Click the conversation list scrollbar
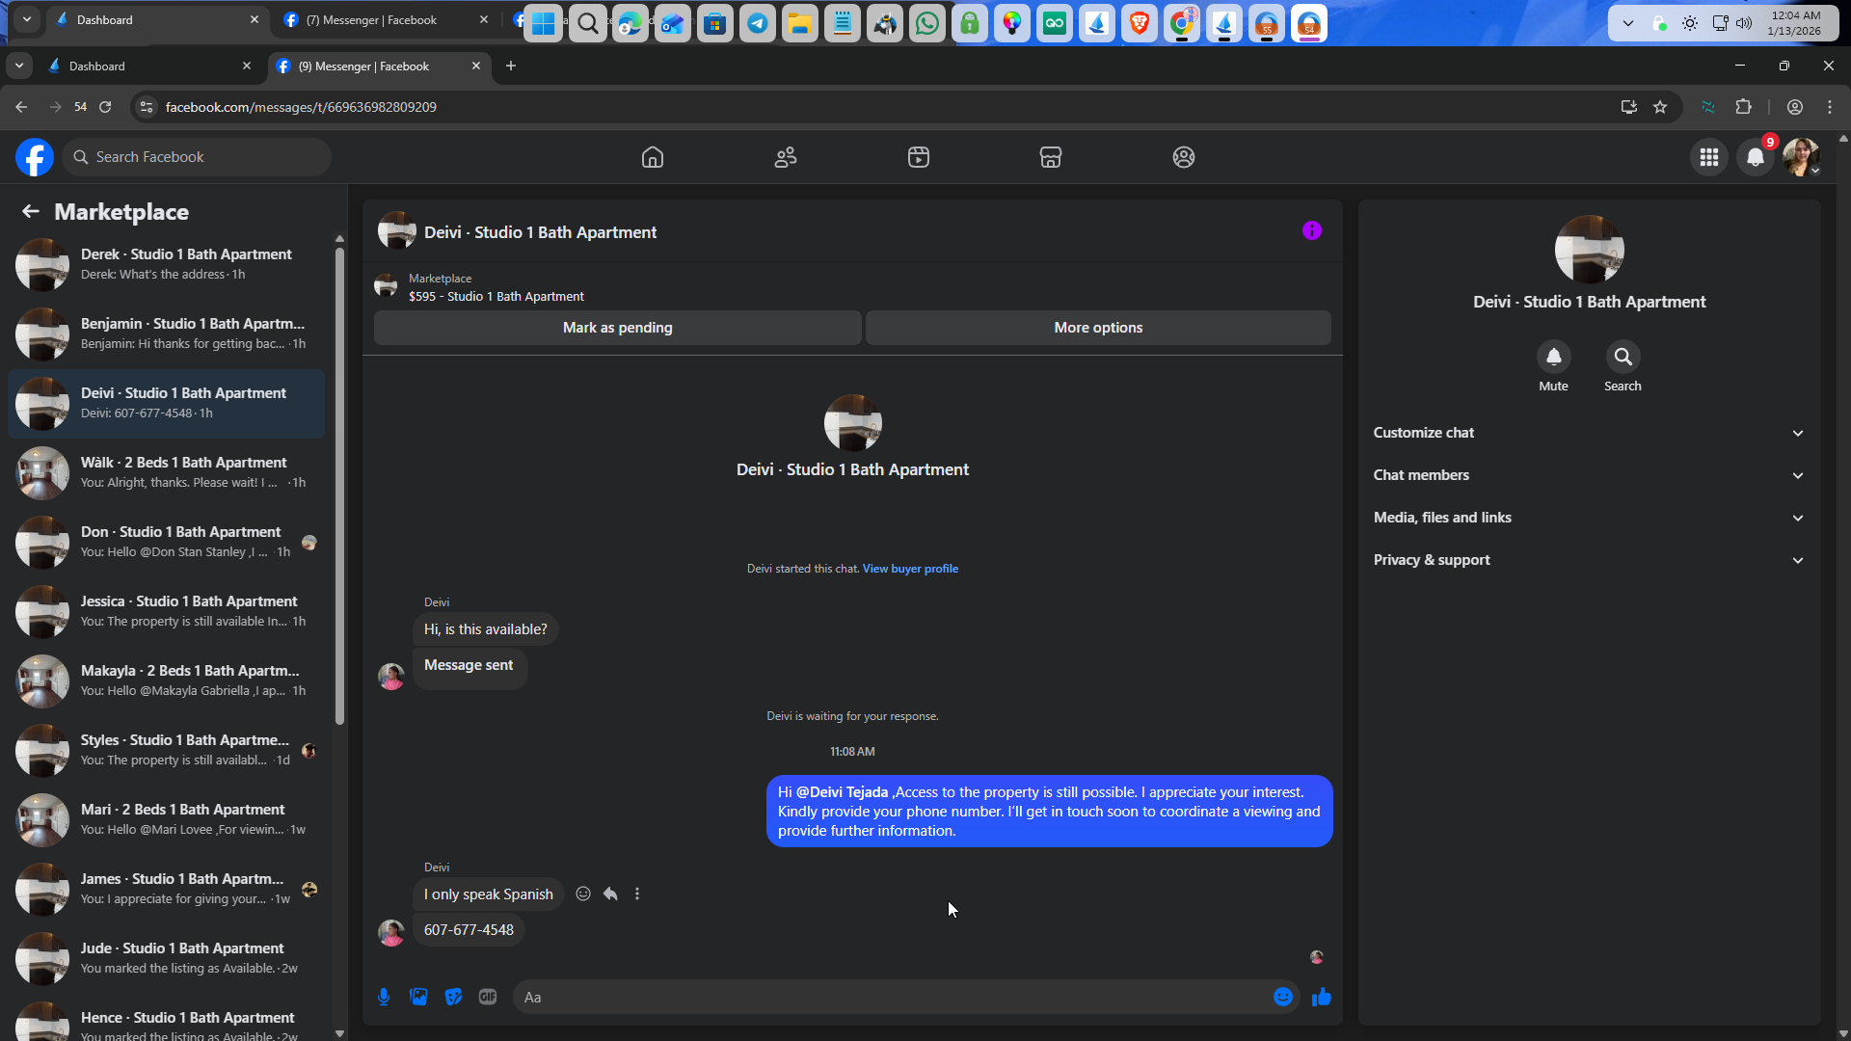The image size is (1851, 1041). 339,482
